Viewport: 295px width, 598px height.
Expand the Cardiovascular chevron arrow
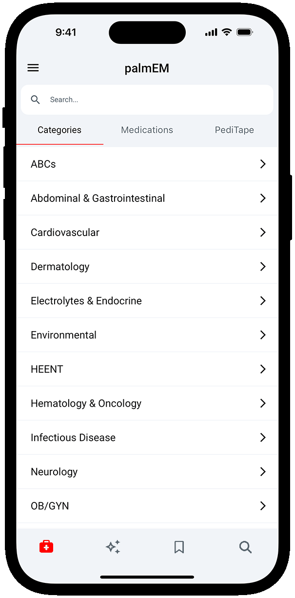tap(263, 232)
